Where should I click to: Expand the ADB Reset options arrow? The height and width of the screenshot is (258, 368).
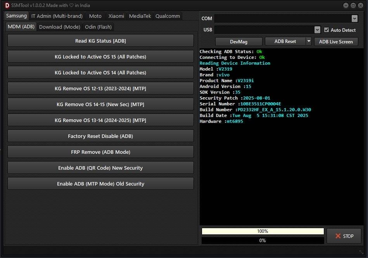tap(308, 41)
